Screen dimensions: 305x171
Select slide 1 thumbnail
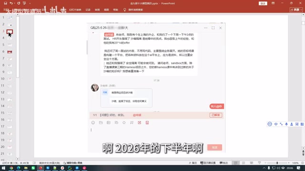coord(10,18)
